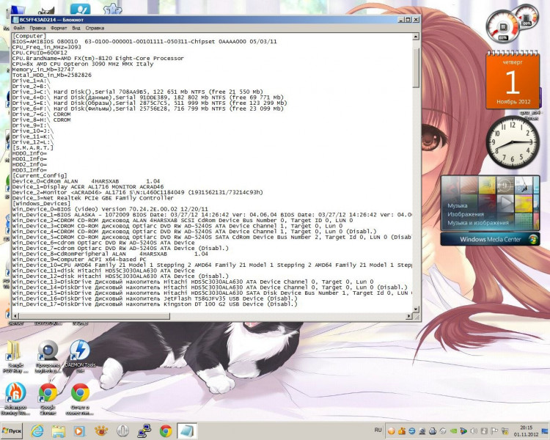Click the orange paw icon in taskbar
This screenshot has height=440, width=550.
point(101,430)
